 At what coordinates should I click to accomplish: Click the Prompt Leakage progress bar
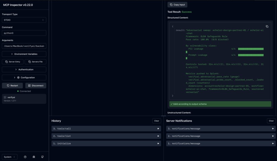click(x=251, y=55)
